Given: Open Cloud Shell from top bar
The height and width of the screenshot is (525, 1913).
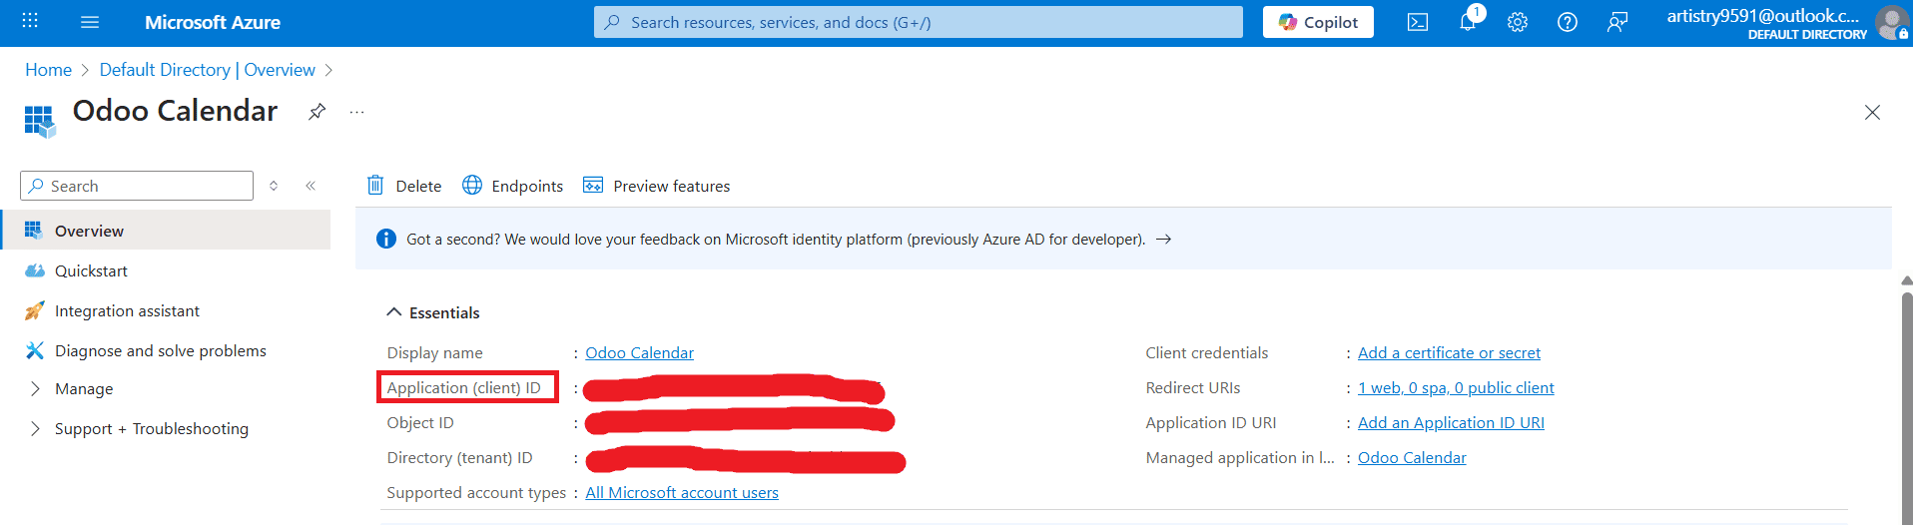Looking at the screenshot, I should pos(1418,22).
